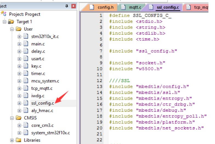
Task: Click the User group folder icon
Action: [19, 29]
